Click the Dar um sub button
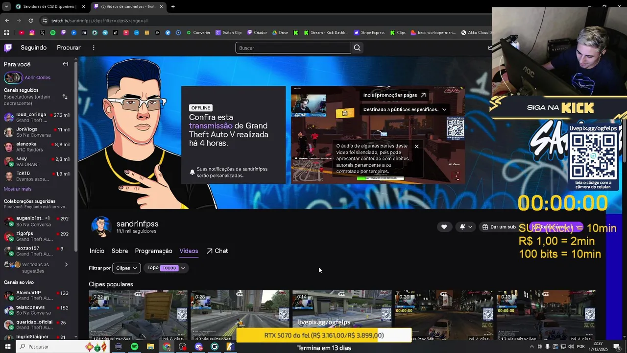 pos(499,227)
